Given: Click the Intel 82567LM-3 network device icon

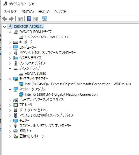Looking at the screenshot, I should click(21, 94).
